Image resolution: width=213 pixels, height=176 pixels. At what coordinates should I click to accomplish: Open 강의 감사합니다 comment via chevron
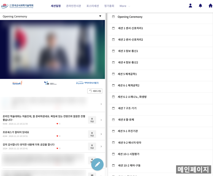[101, 146]
